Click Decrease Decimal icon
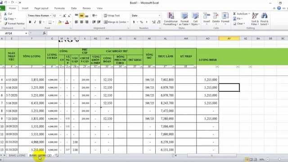The width and height of the screenshot is (288, 162). [159, 22]
